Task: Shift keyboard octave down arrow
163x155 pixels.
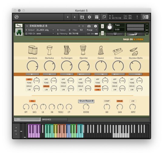Action: pyautogui.click(x=16, y=134)
